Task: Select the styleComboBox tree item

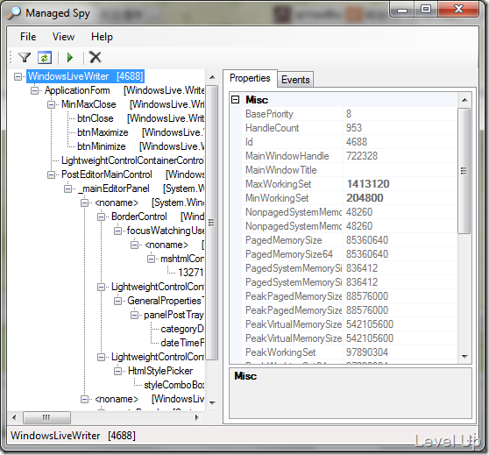Action: coord(174,386)
